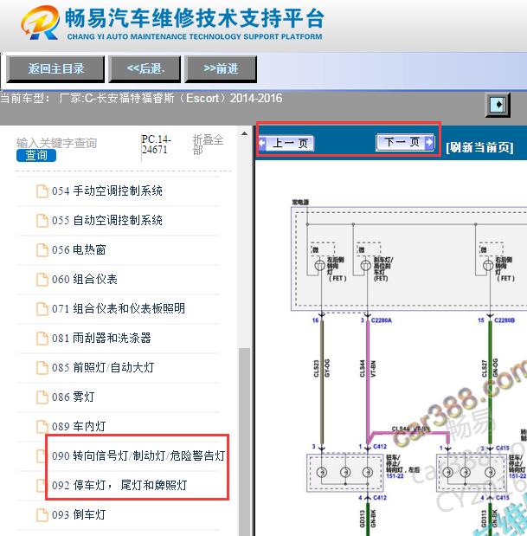This screenshot has width=527, height=536.
Task: Click the CLS23 GY-OG wire label
Action: pos(322,368)
